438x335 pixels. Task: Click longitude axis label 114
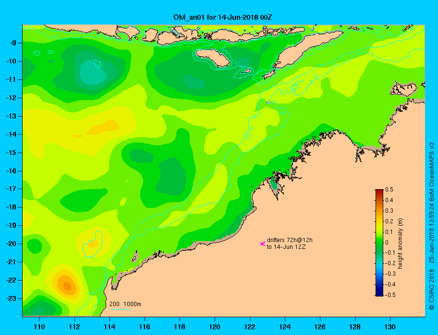(109, 327)
